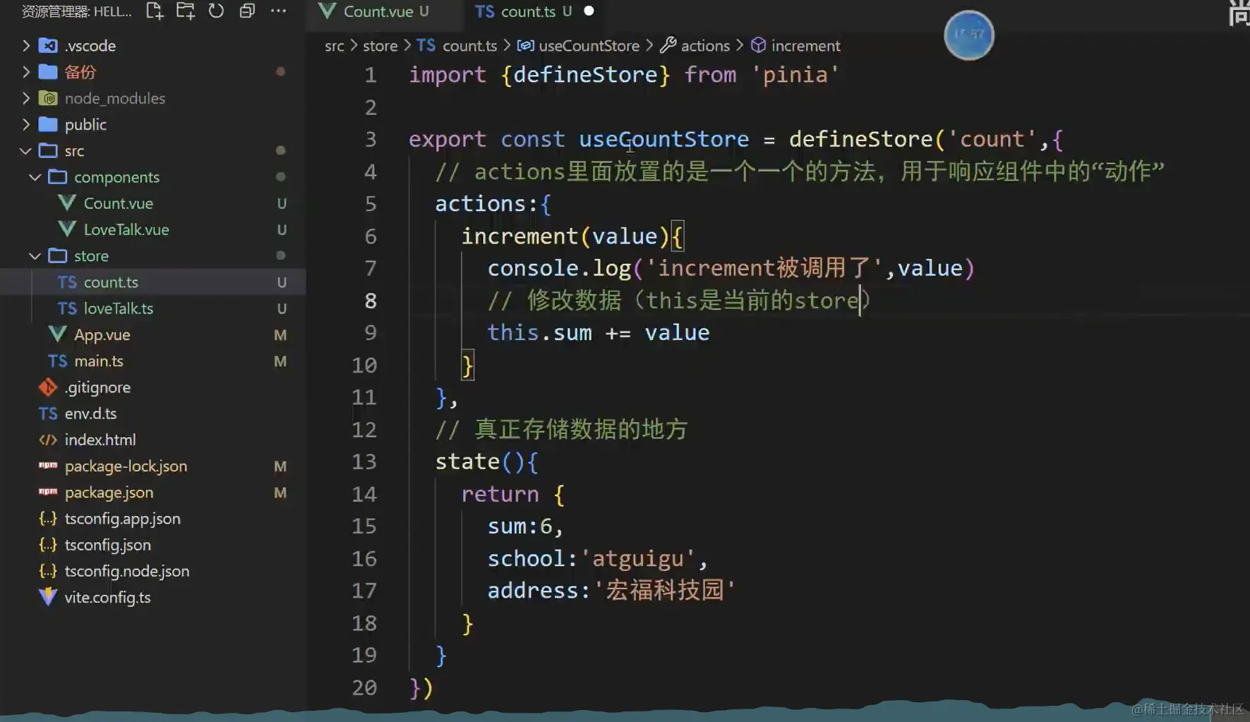Select count.ts in the store folder

click(152, 282)
